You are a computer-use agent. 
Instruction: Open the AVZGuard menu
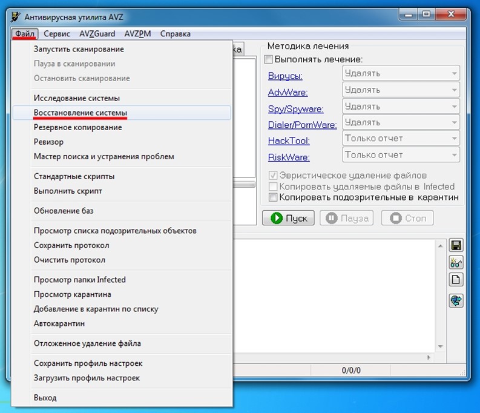[x=97, y=34]
